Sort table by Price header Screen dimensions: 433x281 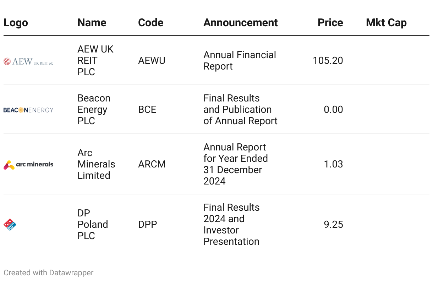point(330,23)
